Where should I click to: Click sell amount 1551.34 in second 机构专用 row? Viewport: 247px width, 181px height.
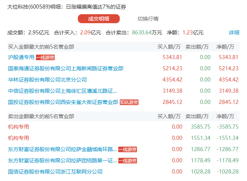pyautogui.click(x=201, y=138)
